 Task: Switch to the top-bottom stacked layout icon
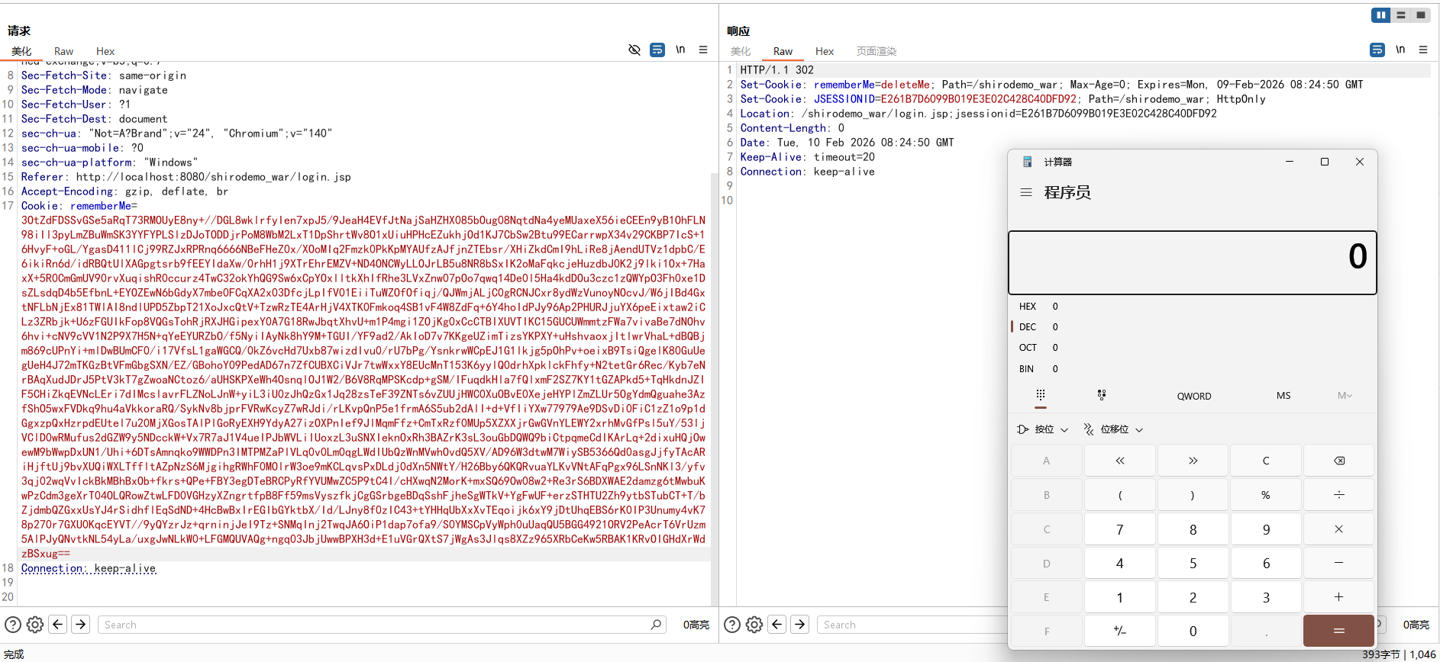1400,15
